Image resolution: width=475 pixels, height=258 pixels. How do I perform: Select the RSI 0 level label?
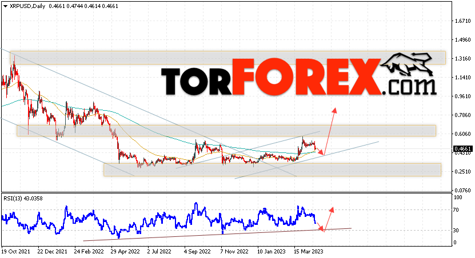(x=456, y=242)
